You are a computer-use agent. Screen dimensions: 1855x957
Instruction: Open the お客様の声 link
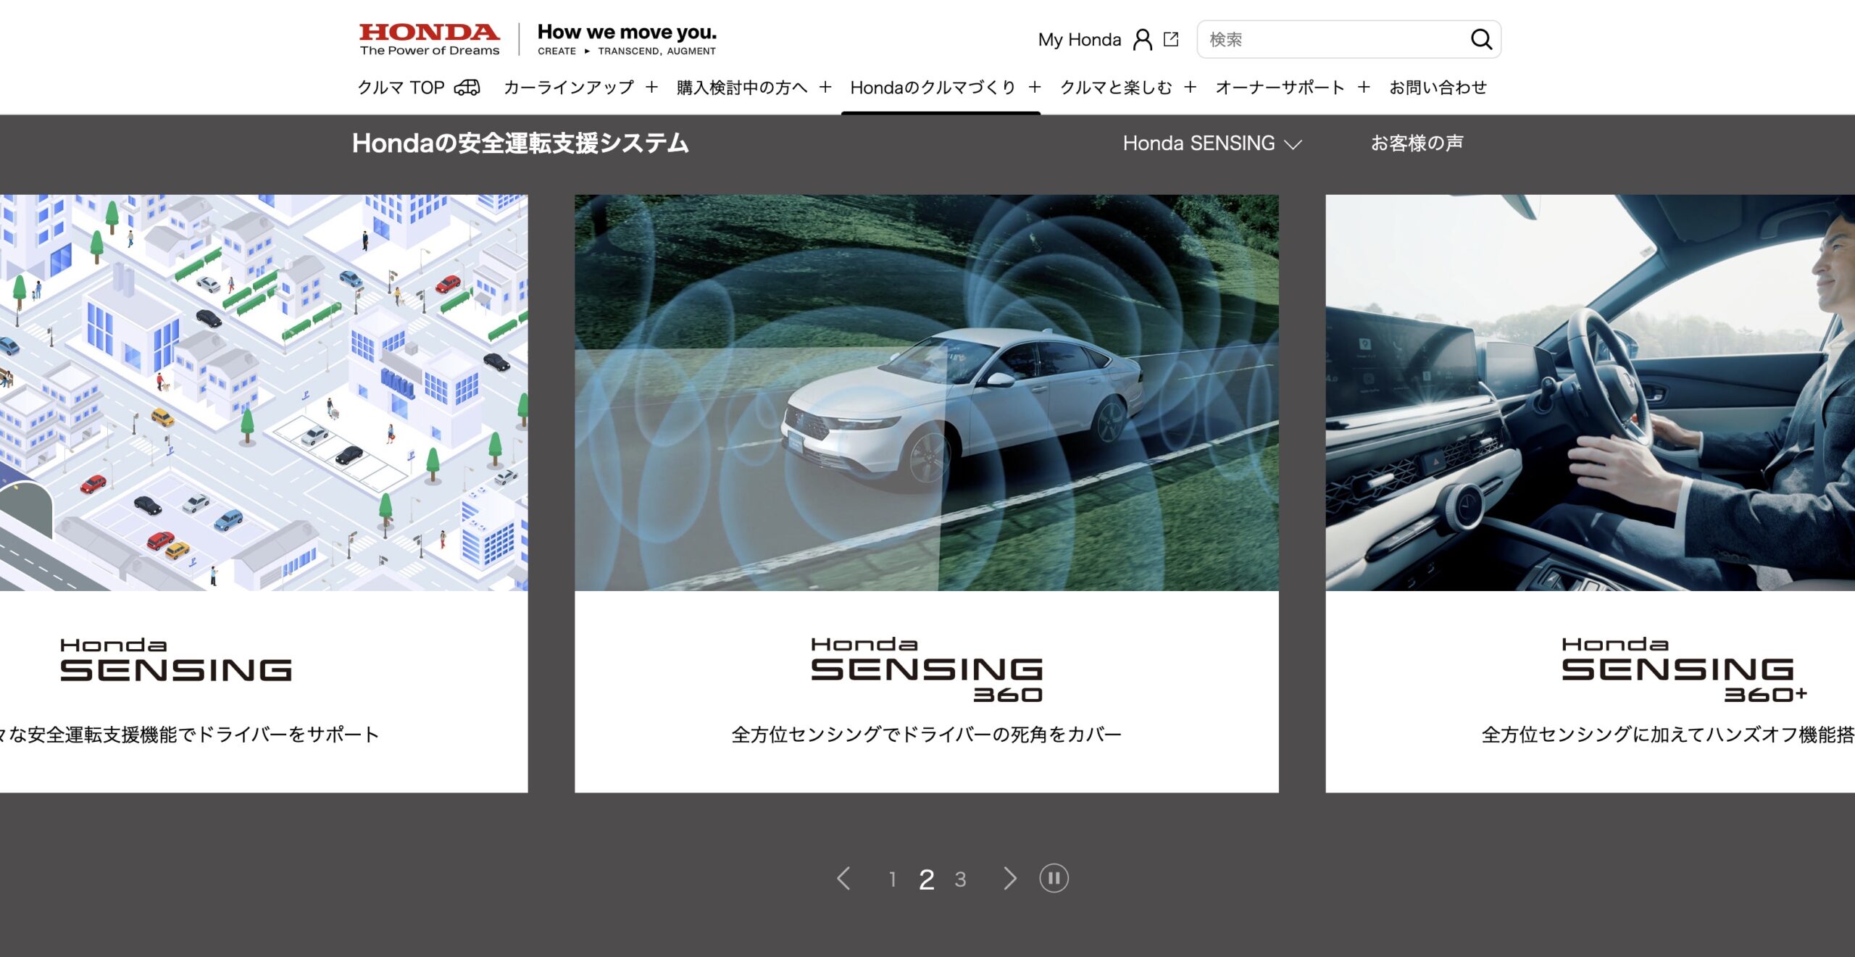[x=1417, y=143]
